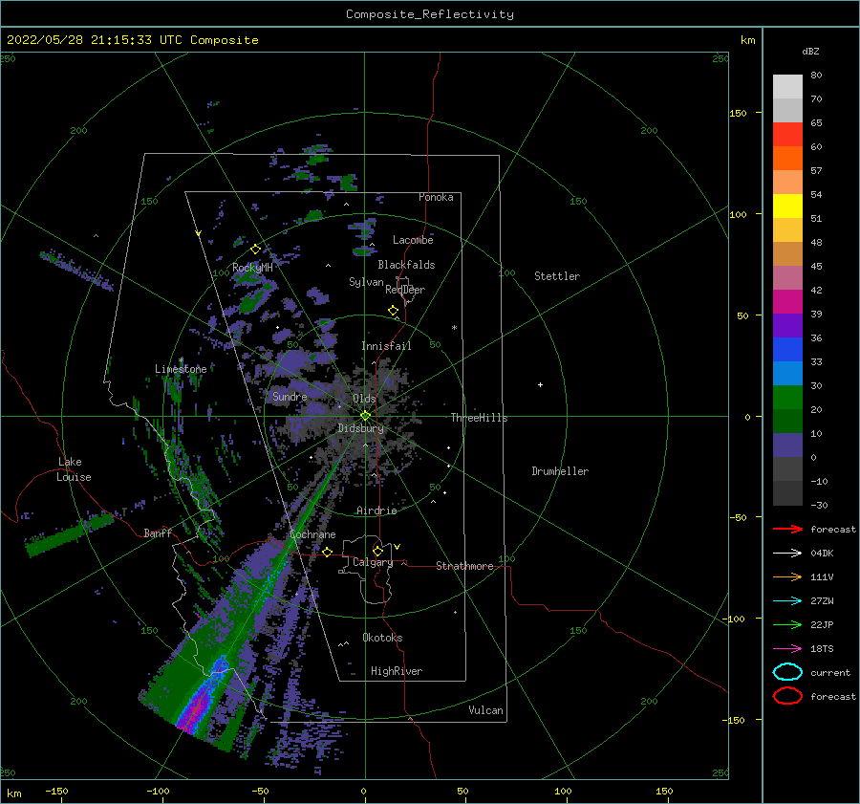860x804 pixels.
Task: Click the Lake Louise label
Action: click(x=74, y=469)
